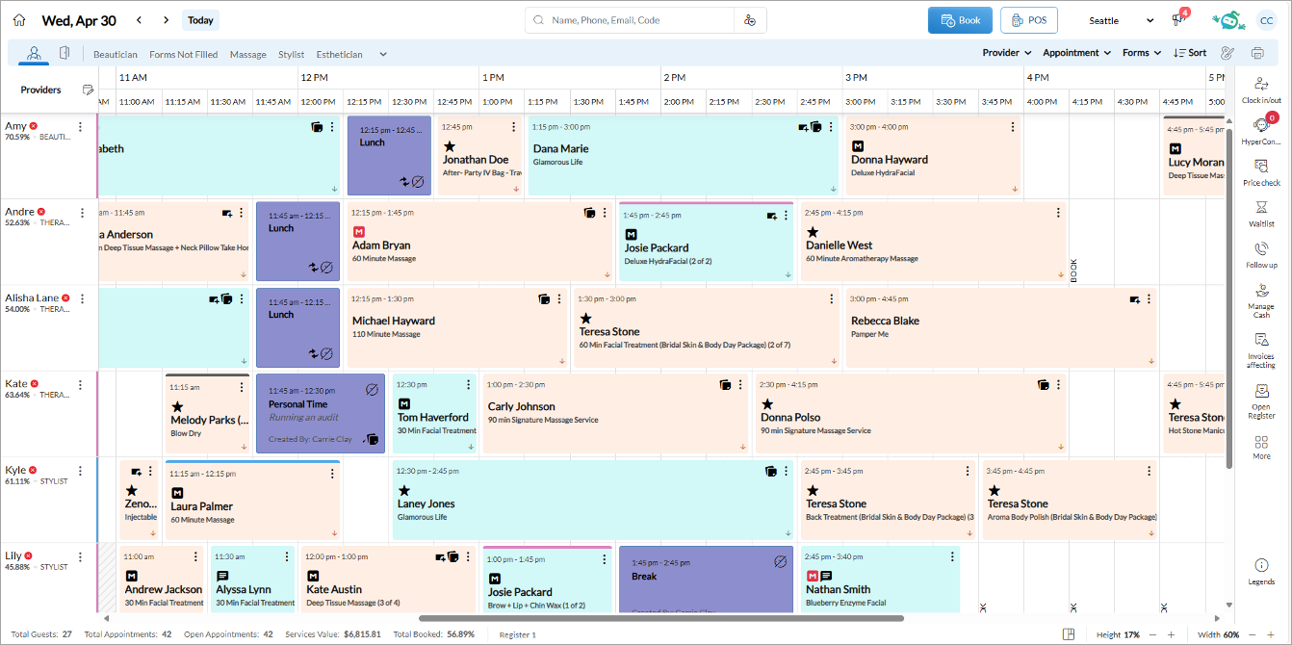Click Register 1 in status bar

(517, 634)
